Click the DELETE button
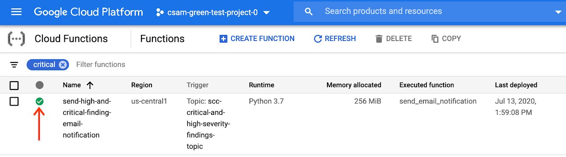This screenshot has width=566, height=157. (x=394, y=39)
